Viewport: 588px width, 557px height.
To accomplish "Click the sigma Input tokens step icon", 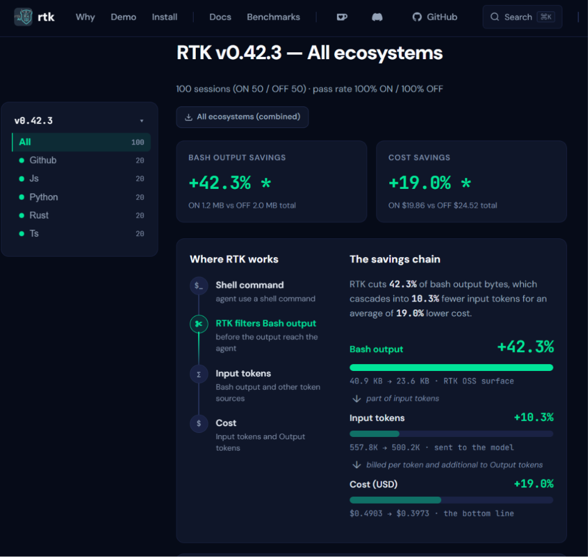I will pos(199,374).
